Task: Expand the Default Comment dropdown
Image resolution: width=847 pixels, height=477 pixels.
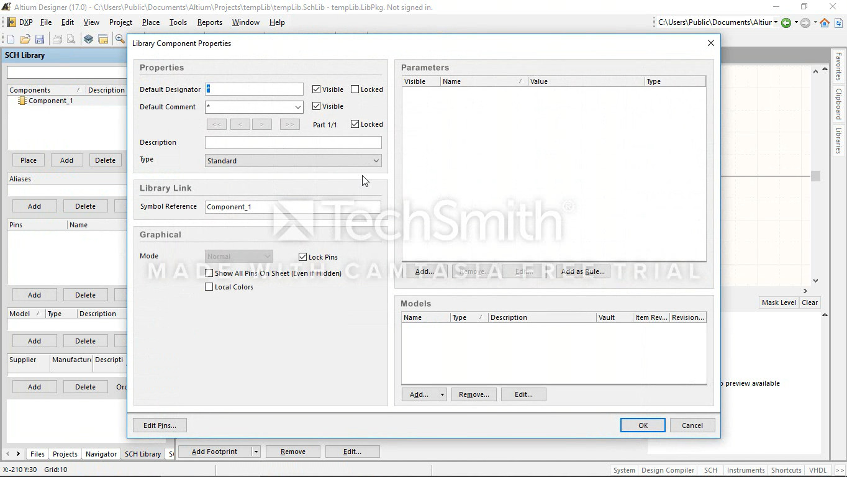Action: tap(297, 107)
